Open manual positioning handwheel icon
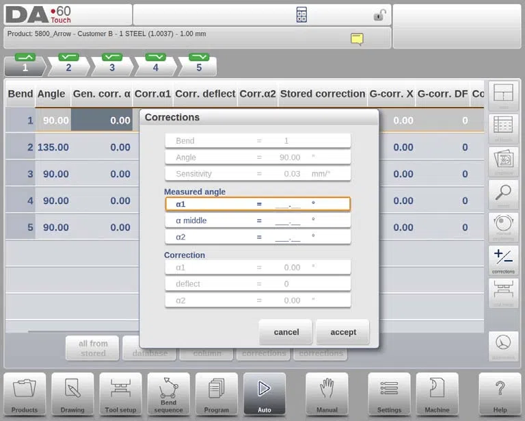 [503, 227]
